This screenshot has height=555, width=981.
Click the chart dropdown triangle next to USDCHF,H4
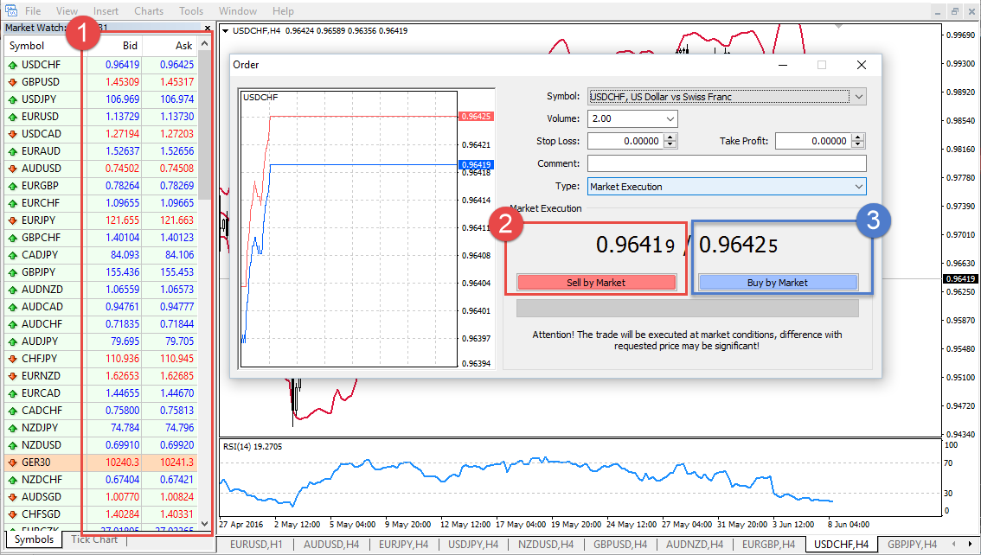point(226,31)
